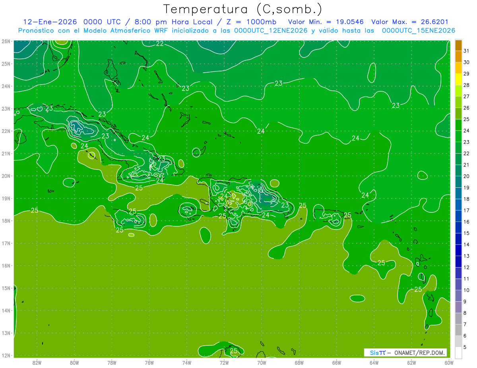Select the '66W' longitude axis label
This screenshot has height=368, width=477.
pyautogui.click(x=337, y=362)
